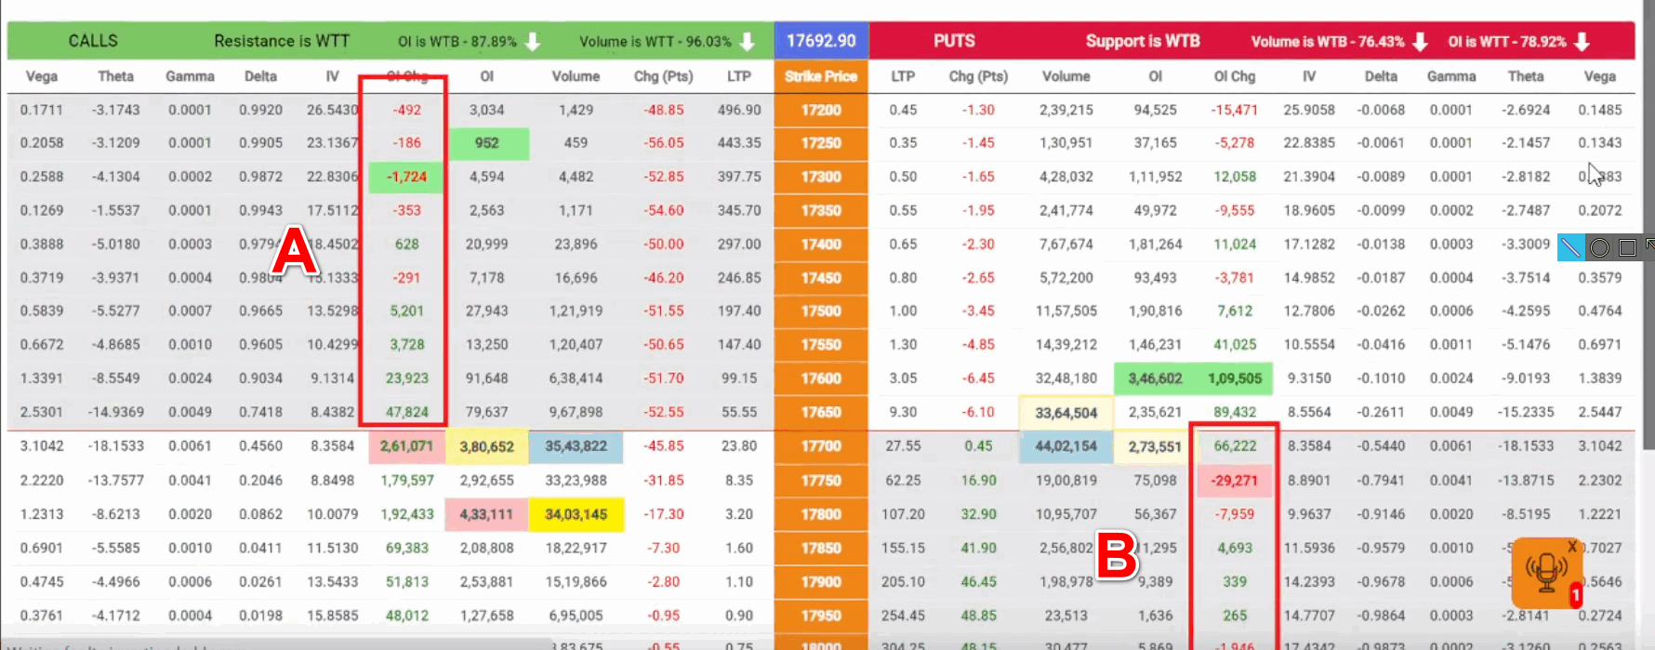Image resolution: width=1655 pixels, height=650 pixels.
Task: Select the 17700 strike price cell
Action: coord(821,446)
